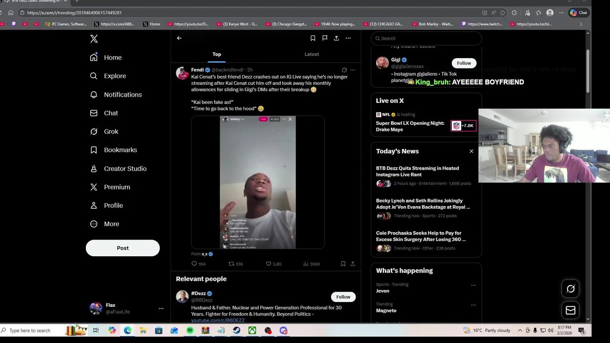Open account menu dots beside Flax

pos(161,308)
